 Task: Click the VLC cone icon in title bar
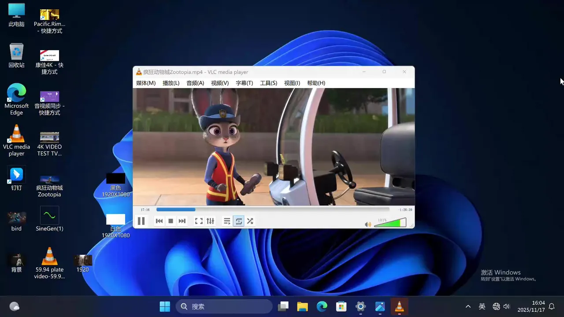click(x=139, y=72)
